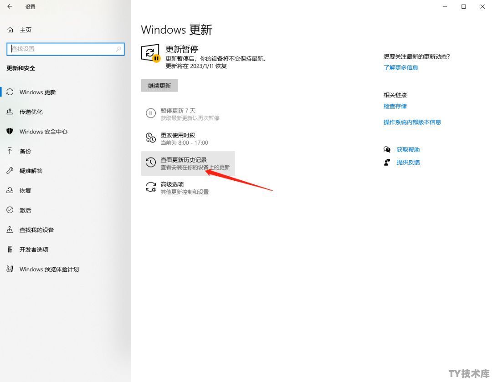Click the 备份 upload arrow icon
The width and height of the screenshot is (492, 382).
(10, 151)
